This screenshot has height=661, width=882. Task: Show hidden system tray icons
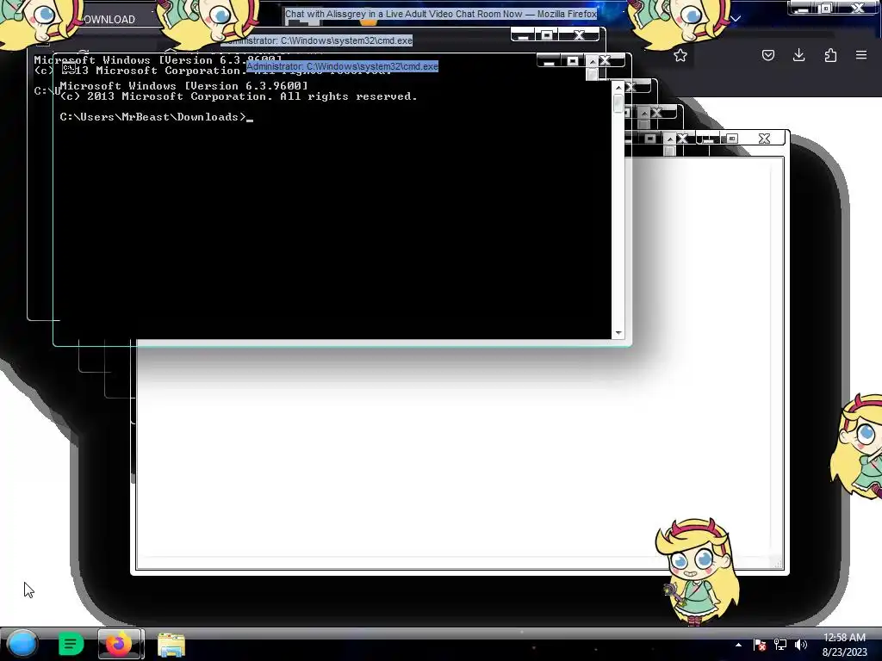(738, 645)
